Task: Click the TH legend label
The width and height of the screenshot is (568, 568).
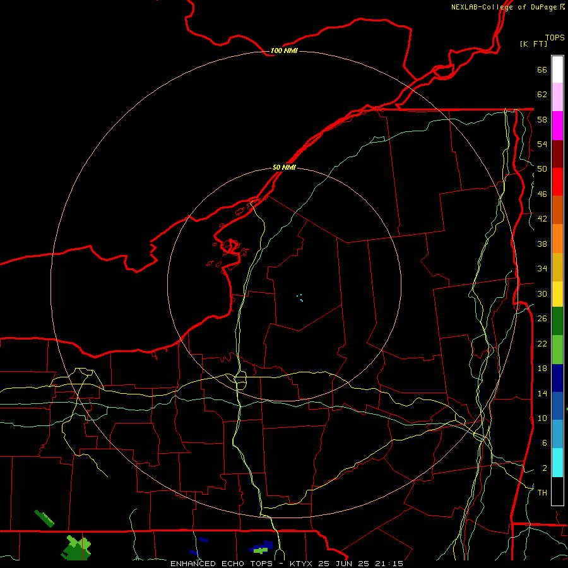Action: (x=542, y=493)
